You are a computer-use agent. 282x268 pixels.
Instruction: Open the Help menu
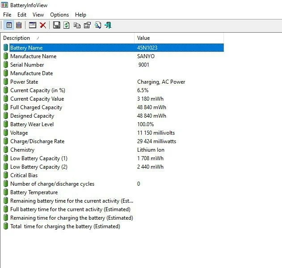click(x=80, y=15)
